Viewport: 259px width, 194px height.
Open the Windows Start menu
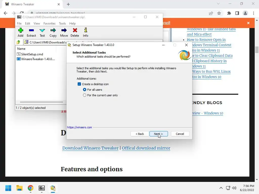coord(8,188)
